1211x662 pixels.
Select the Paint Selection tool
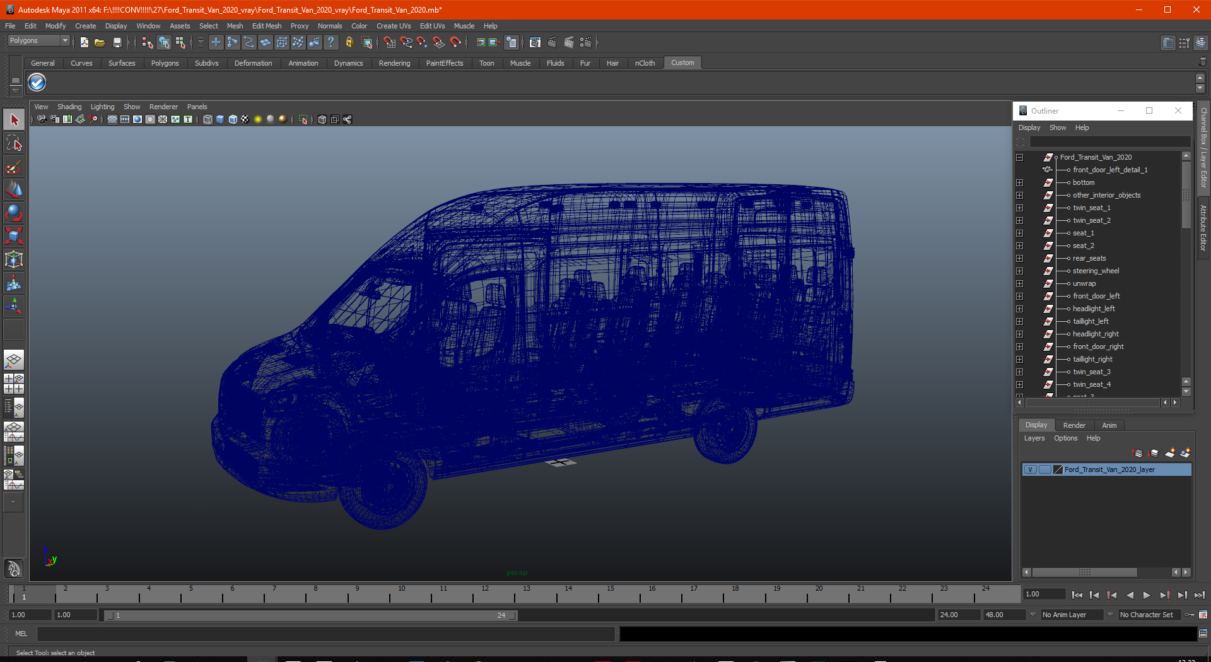(14, 167)
